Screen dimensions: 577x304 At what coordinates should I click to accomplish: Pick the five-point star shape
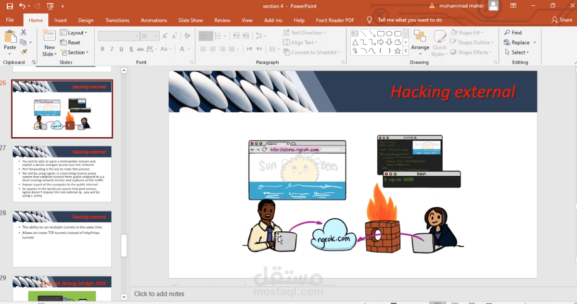click(398, 51)
